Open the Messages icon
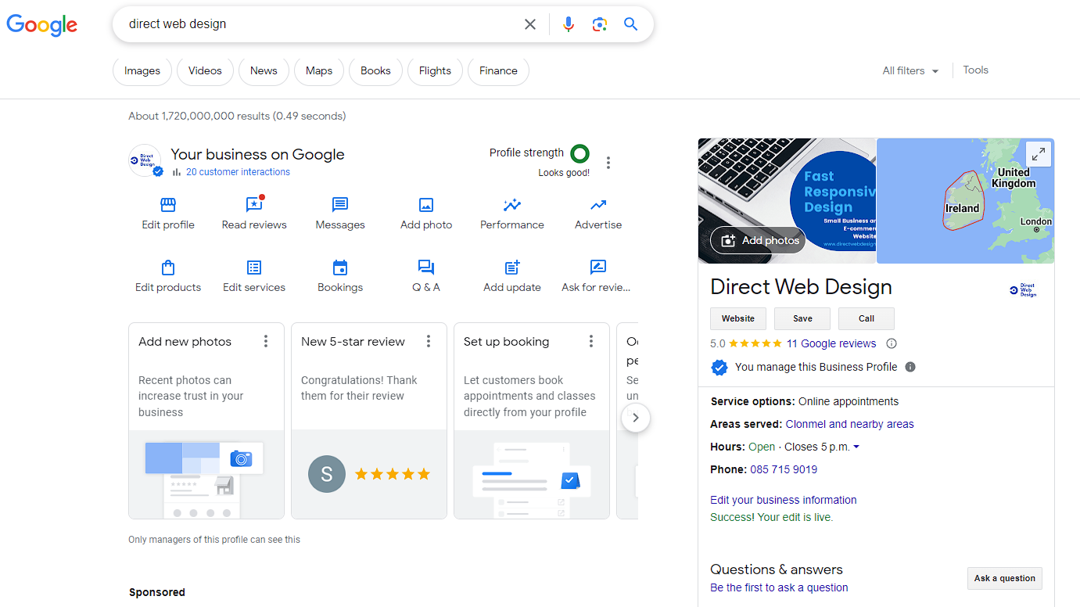Screen dimensions: 1080x607 340,205
